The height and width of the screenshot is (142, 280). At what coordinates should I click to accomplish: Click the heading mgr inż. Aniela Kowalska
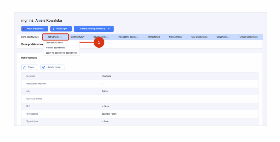click(x=42, y=21)
